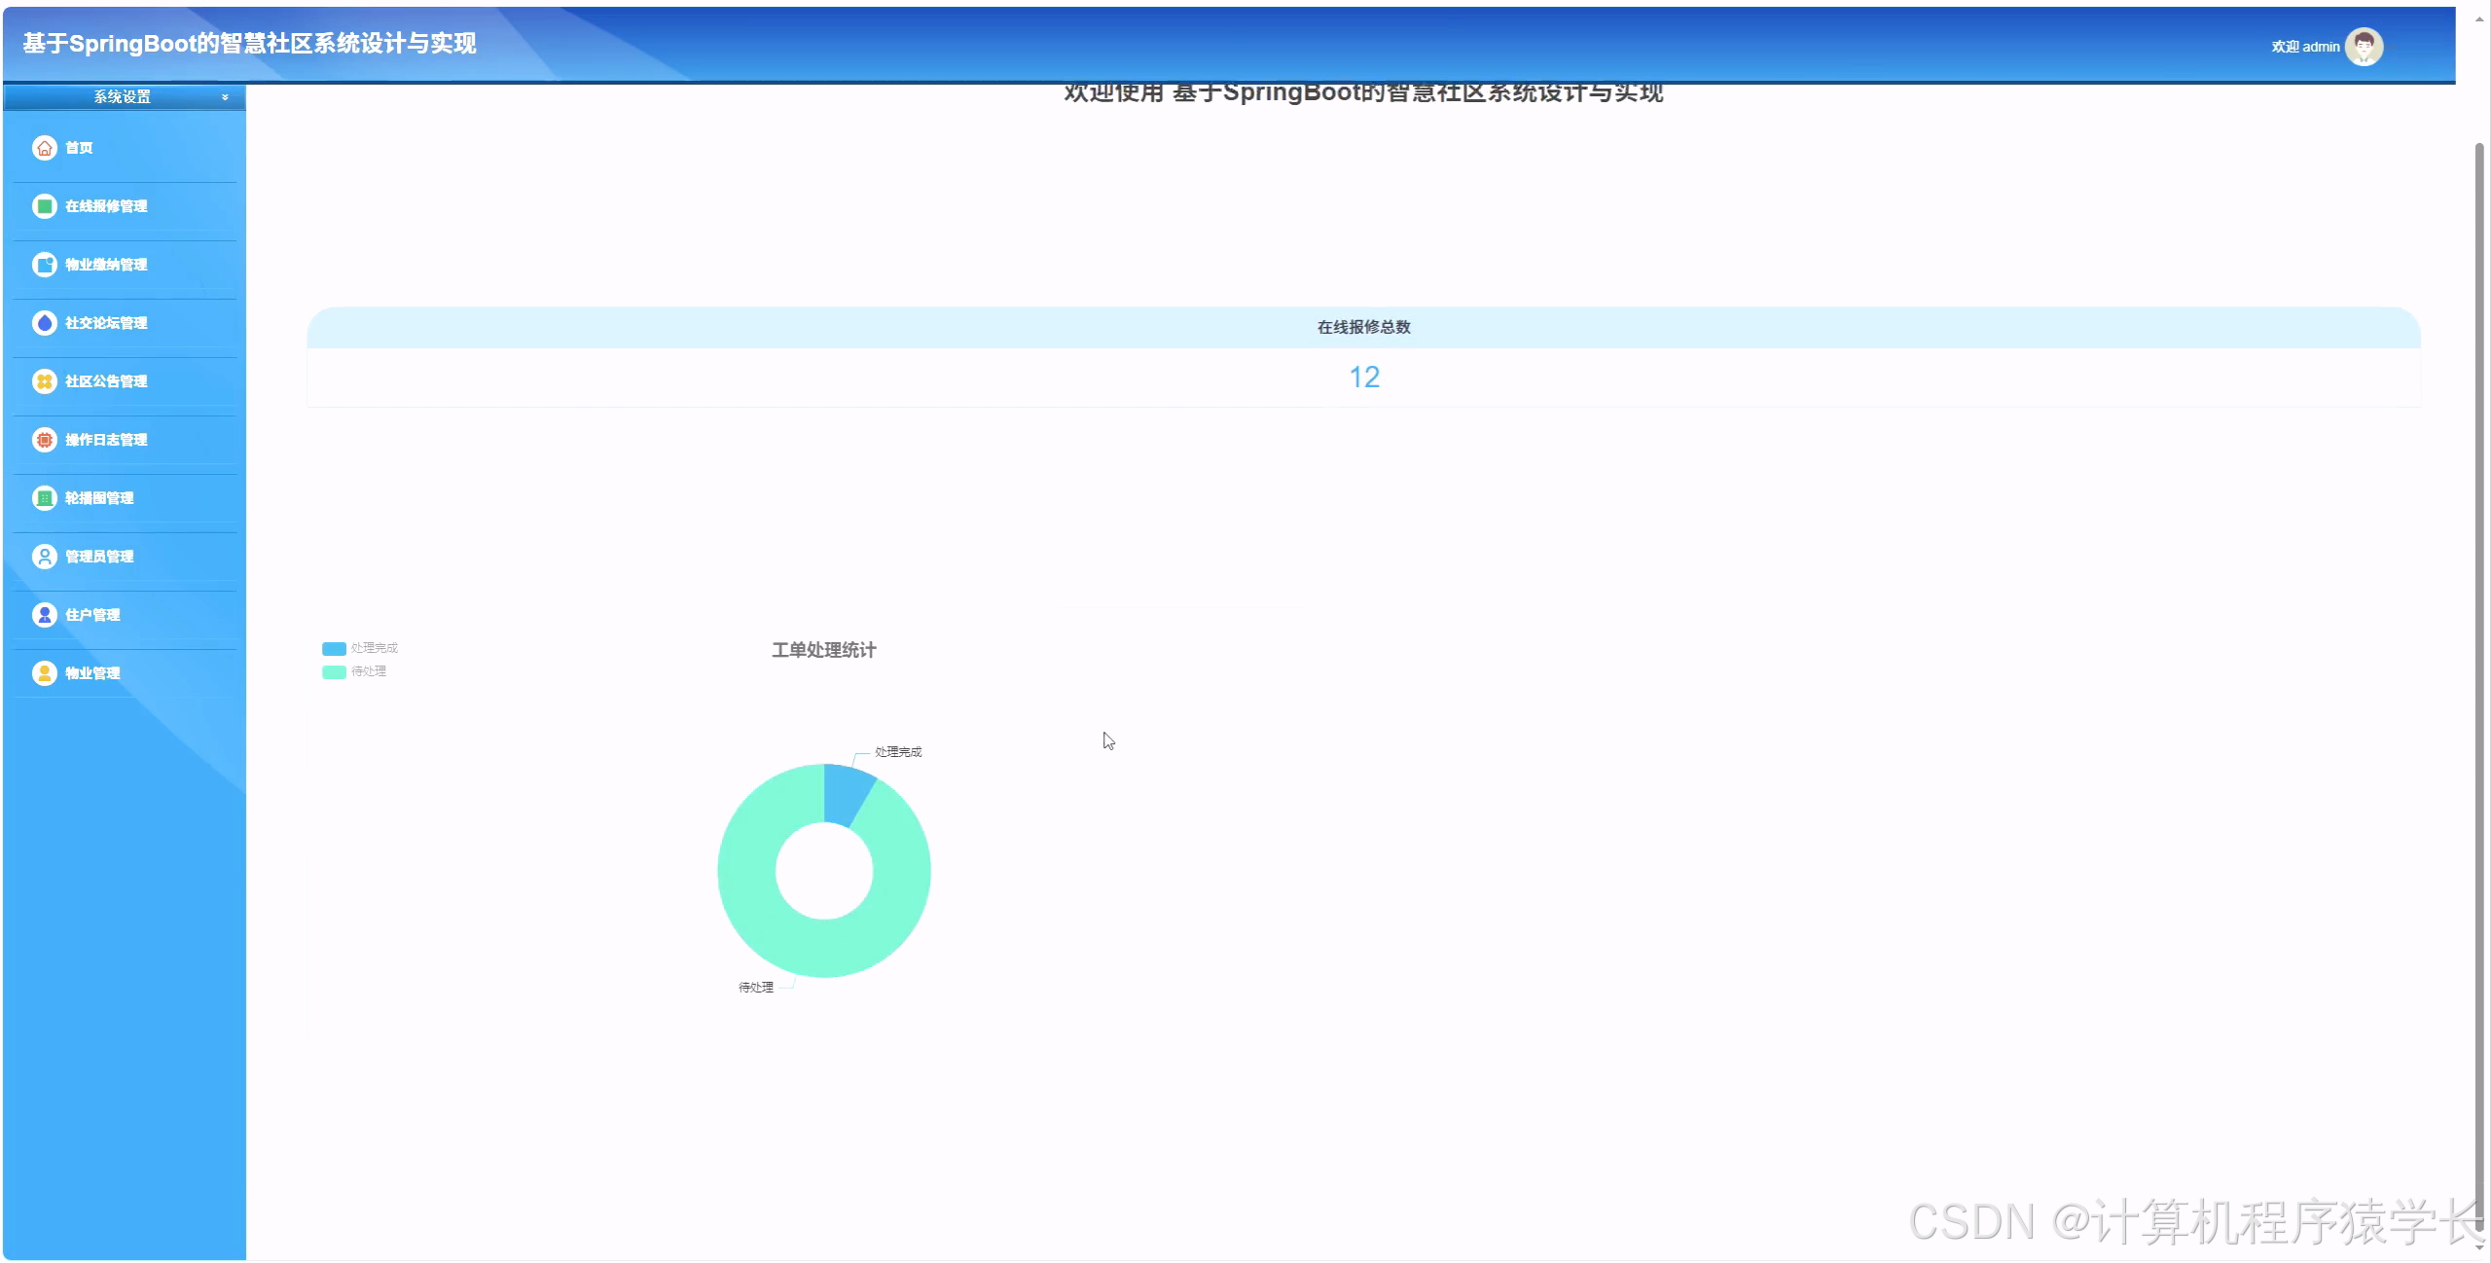2491x1263 pixels.
Task: Click the home icon beside 首页
Action: tap(44, 148)
